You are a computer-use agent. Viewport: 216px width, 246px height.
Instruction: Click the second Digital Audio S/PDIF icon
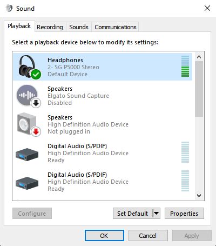point(27,183)
